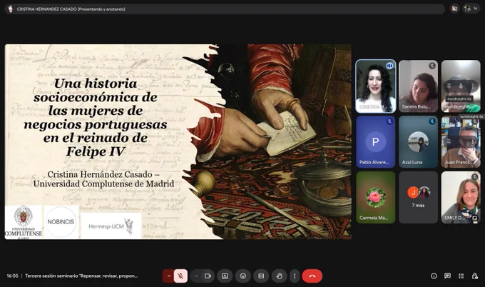Screen dimensions: 485x287
Task: Click audio activity indicator on Cristina's tile
Action: coord(389,66)
